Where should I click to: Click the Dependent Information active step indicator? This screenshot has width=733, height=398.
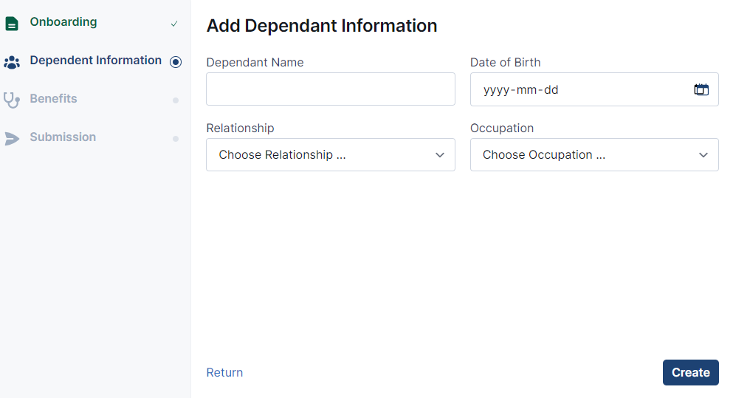click(176, 62)
